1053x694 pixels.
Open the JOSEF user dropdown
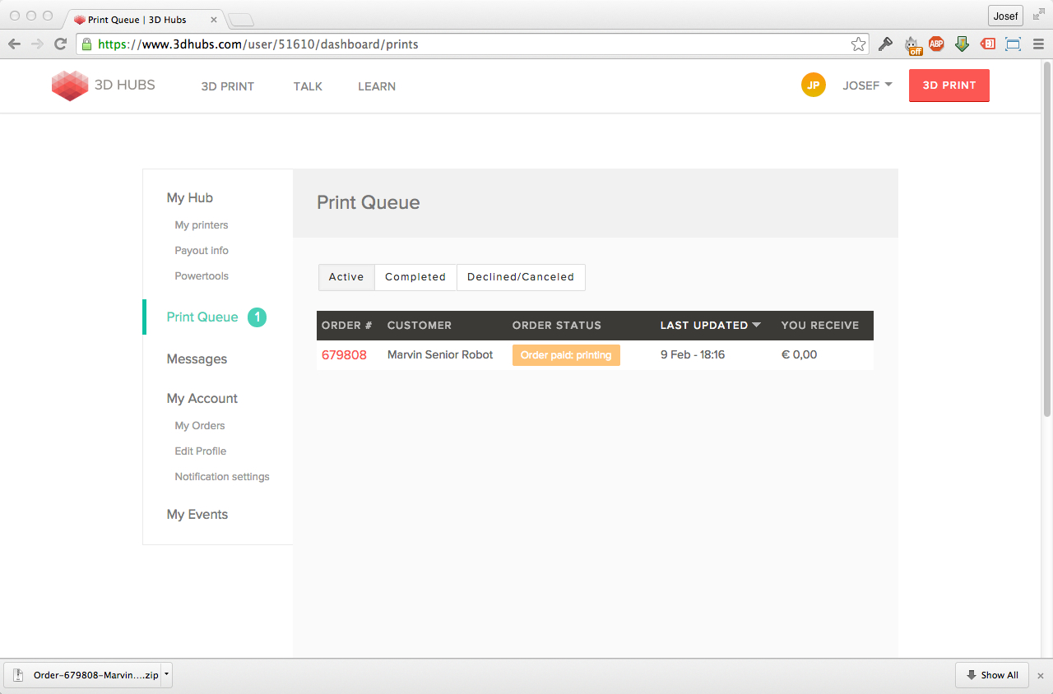click(x=867, y=86)
